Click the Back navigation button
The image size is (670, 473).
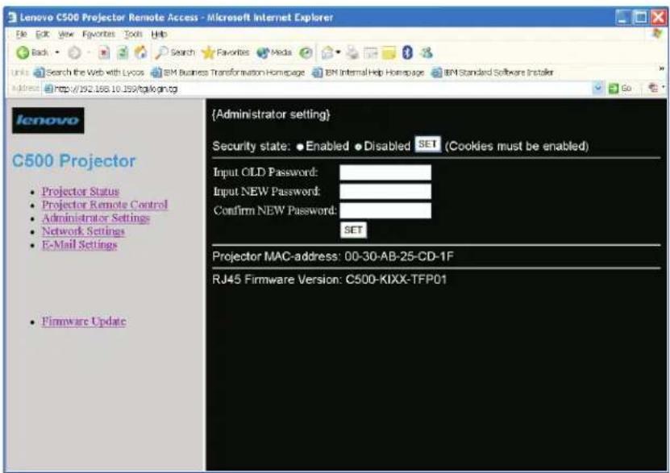tap(32, 52)
